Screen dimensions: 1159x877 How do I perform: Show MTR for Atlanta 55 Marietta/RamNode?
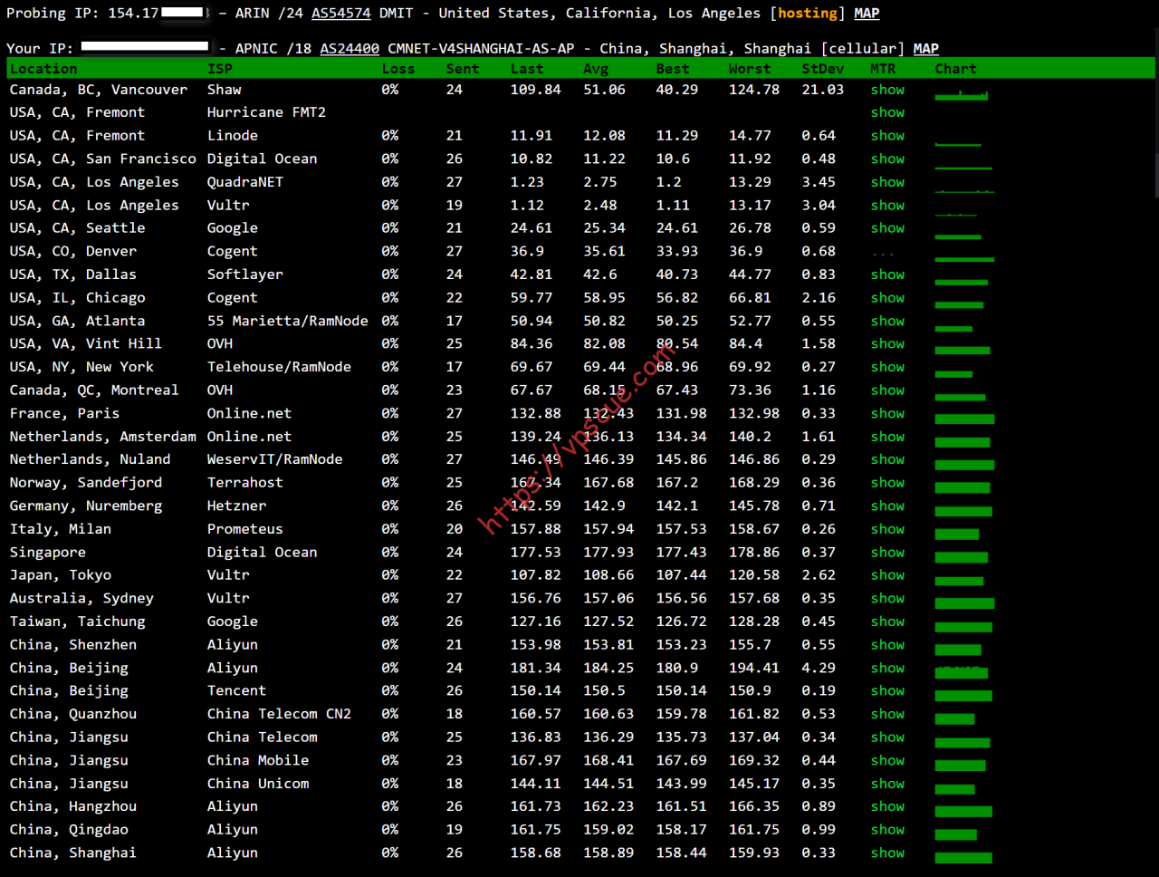click(887, 321)
